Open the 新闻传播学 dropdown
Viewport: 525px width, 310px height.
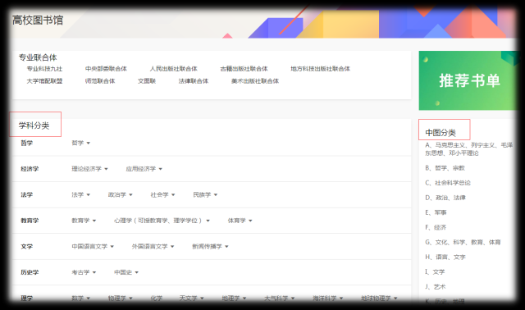click(210, 246)
